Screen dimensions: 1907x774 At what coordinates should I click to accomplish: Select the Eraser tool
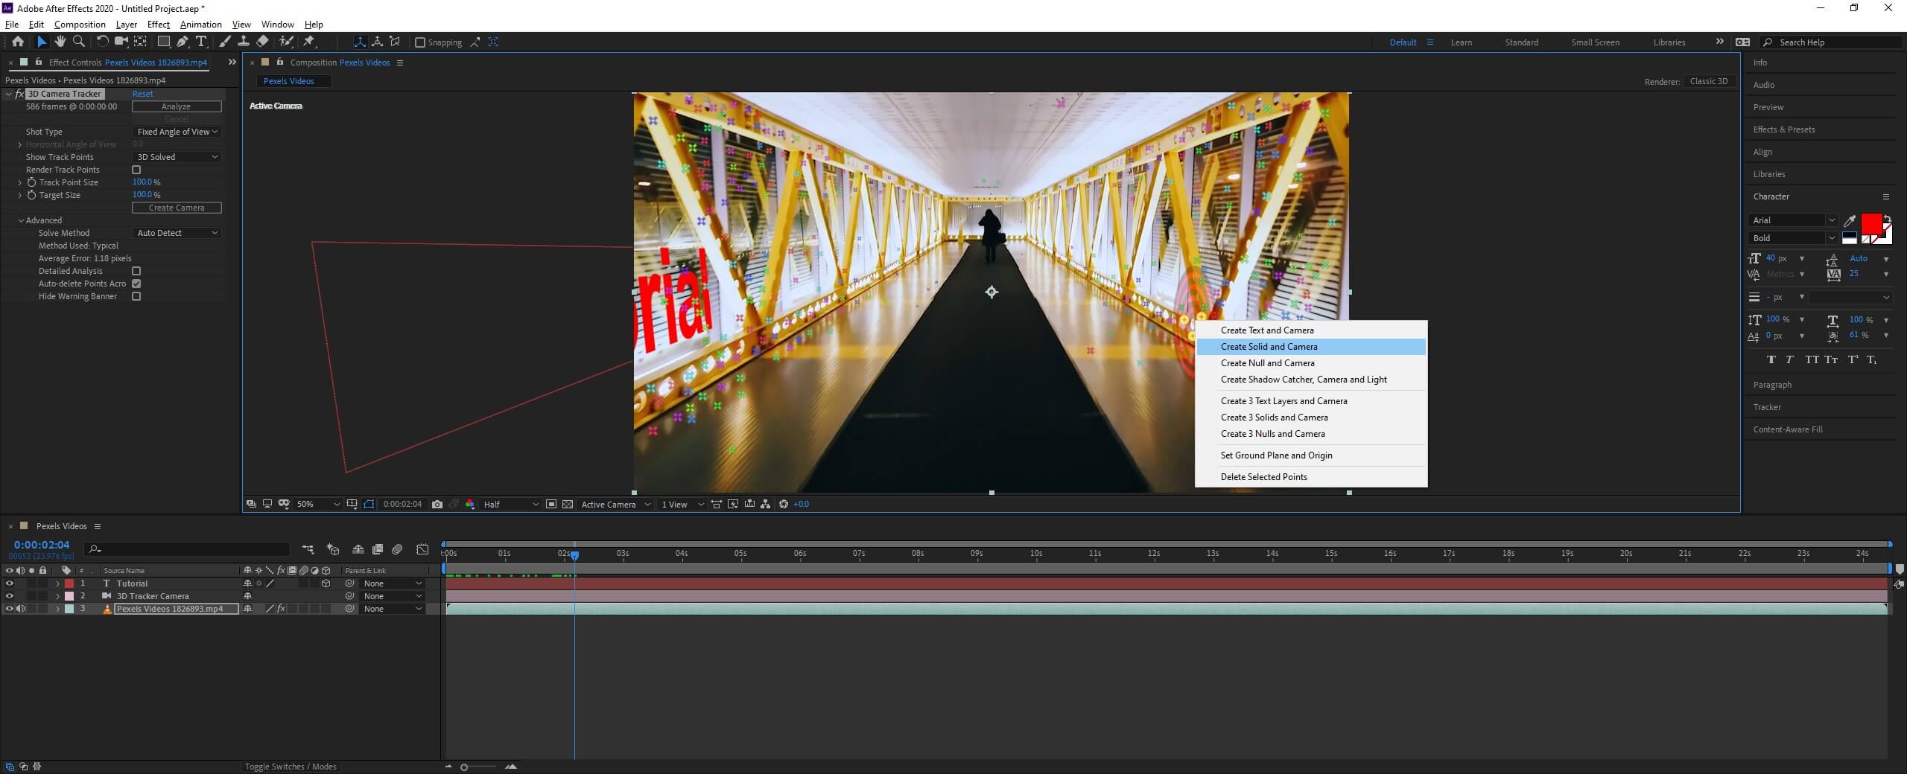(x=262, y=42)
